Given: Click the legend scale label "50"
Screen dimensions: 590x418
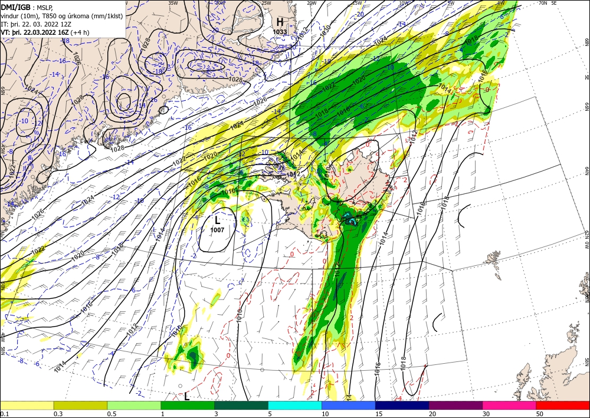Looking at the screenshot, I should click(x=540, y=414).
